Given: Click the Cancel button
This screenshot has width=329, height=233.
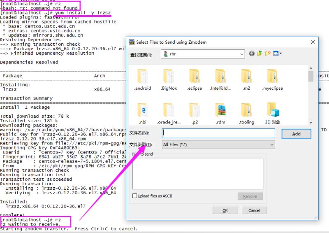Looking at the screenshot, I should tap(254, 210).
